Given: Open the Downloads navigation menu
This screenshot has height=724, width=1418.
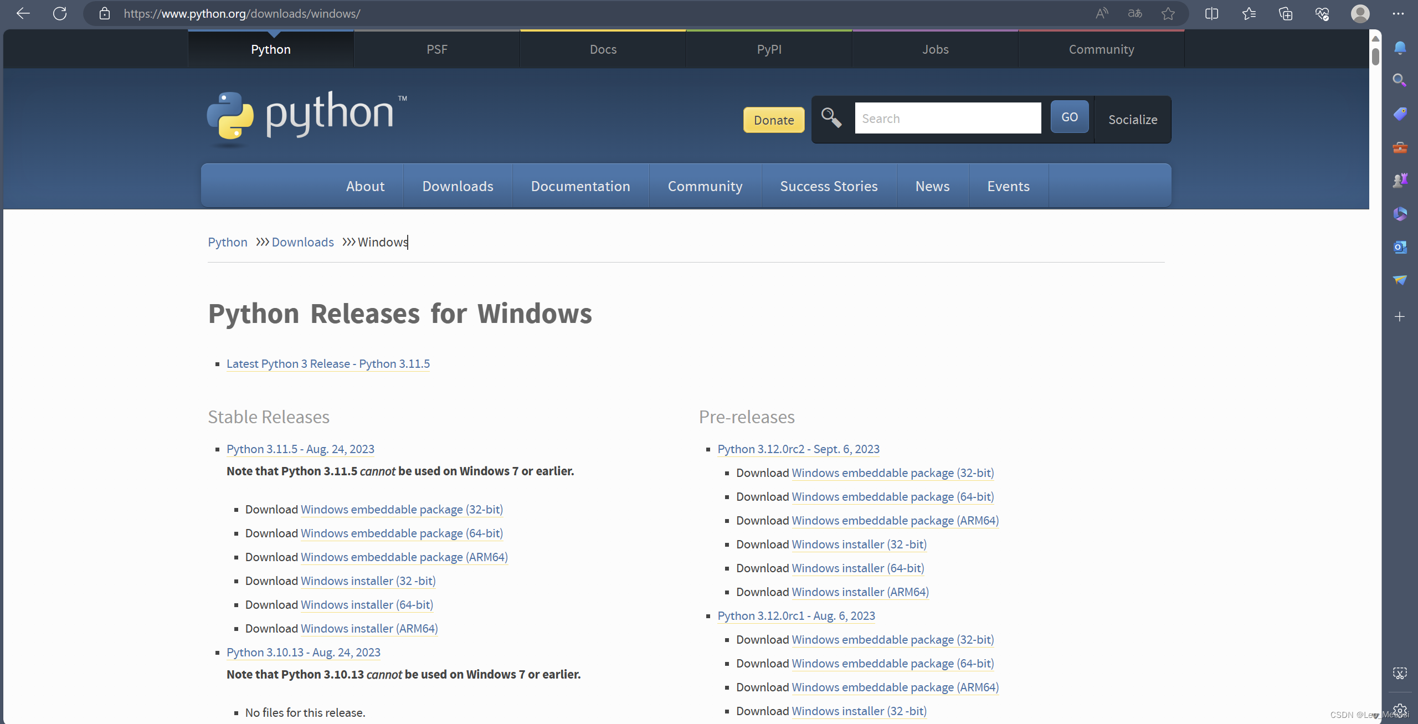Looking at the screenshot, I should pos(458,186).
